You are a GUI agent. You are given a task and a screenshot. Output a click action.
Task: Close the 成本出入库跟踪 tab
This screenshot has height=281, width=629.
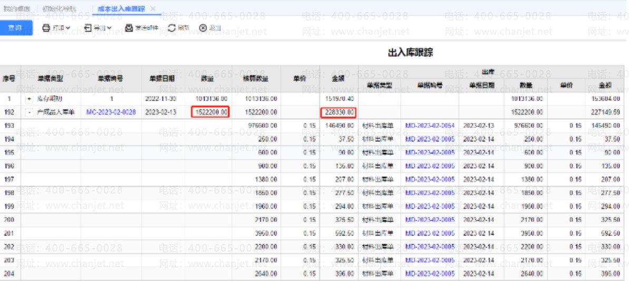point(153,8)
